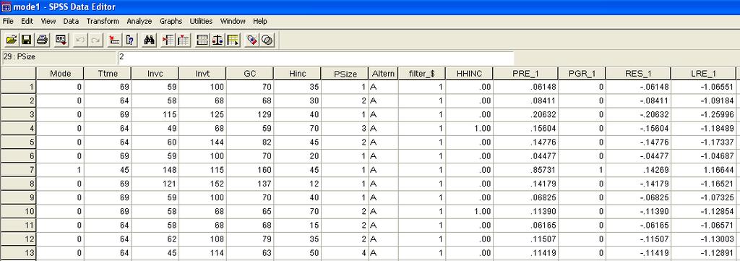This screenshot has height=261, width=740.
Task: Click the Insert Variable icon
Action: click(x=183, y=40)
